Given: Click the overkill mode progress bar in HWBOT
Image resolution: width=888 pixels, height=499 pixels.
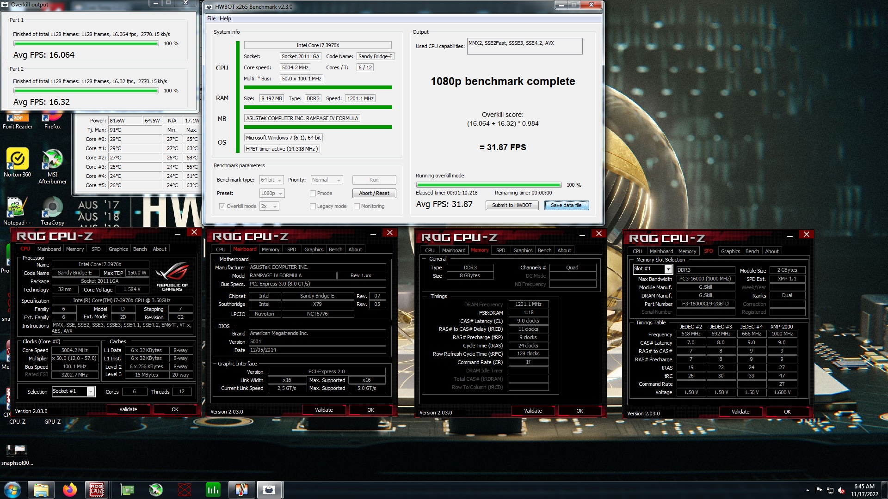Looking at the screenshot, I should [x=489, y=185].
